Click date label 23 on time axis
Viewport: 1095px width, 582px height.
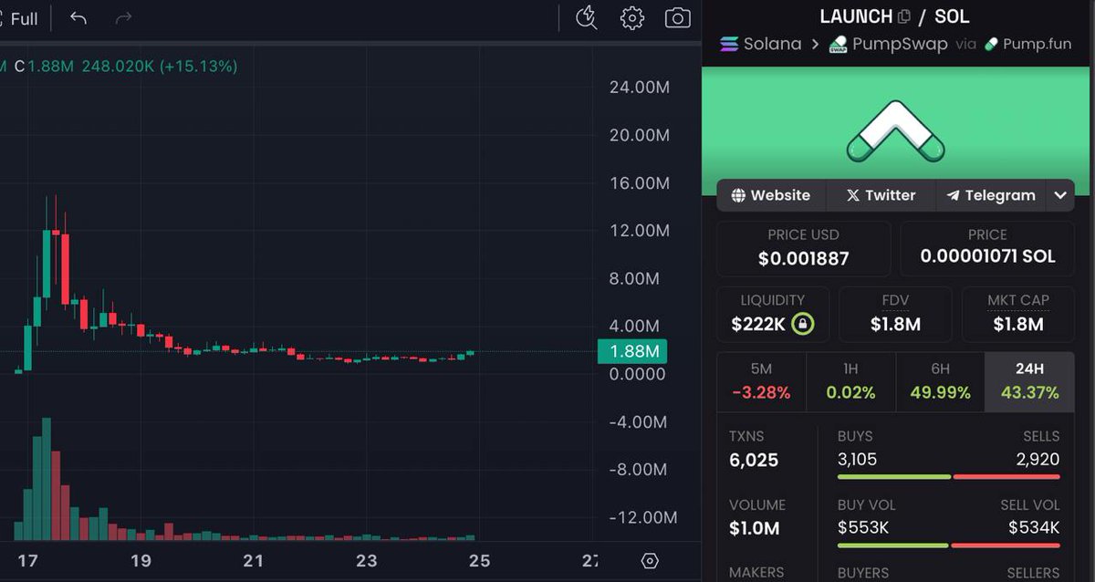click(x=366, y=561)
